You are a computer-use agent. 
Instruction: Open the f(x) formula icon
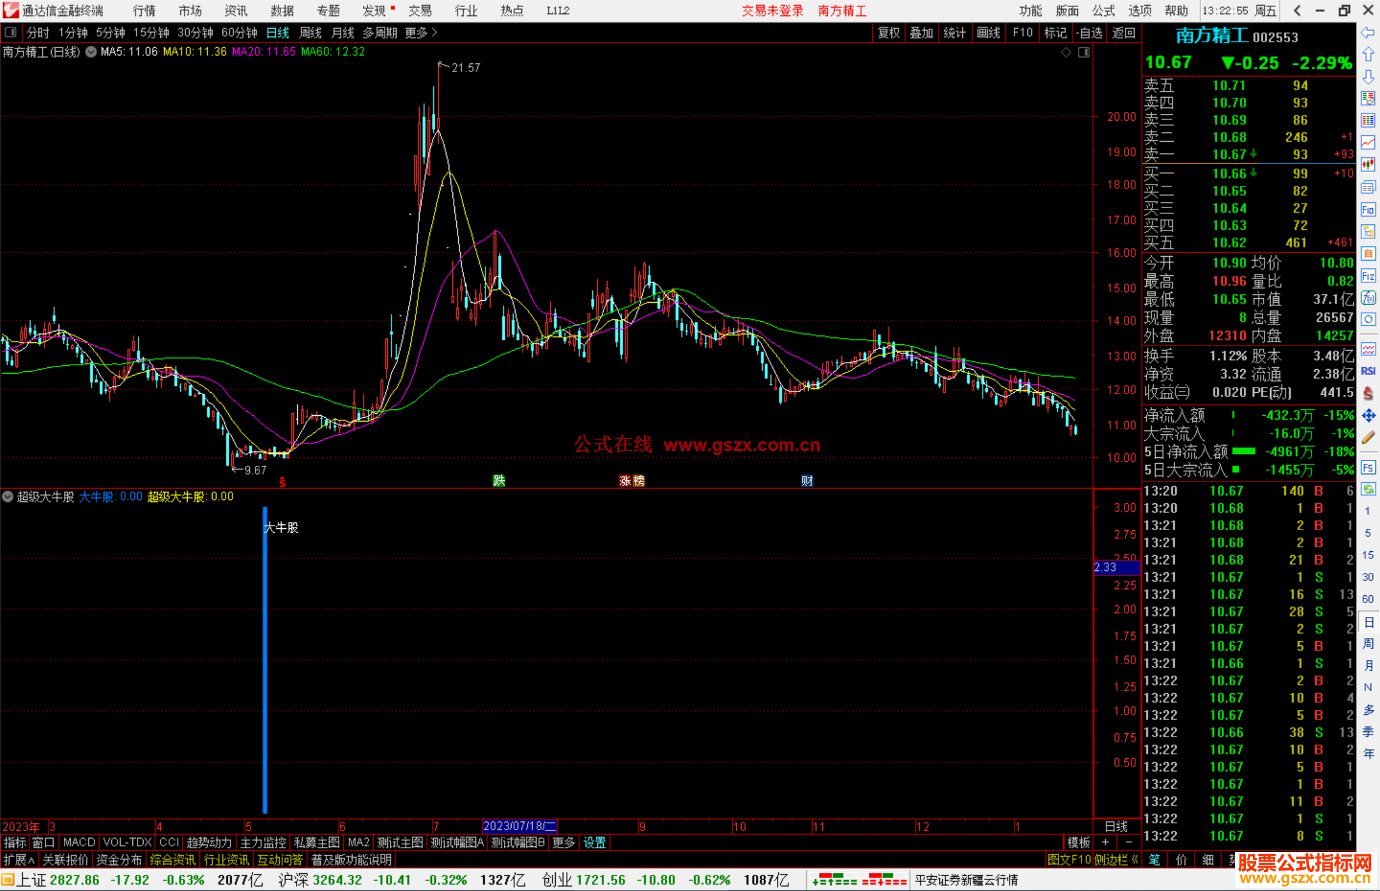pos(1368,298)
